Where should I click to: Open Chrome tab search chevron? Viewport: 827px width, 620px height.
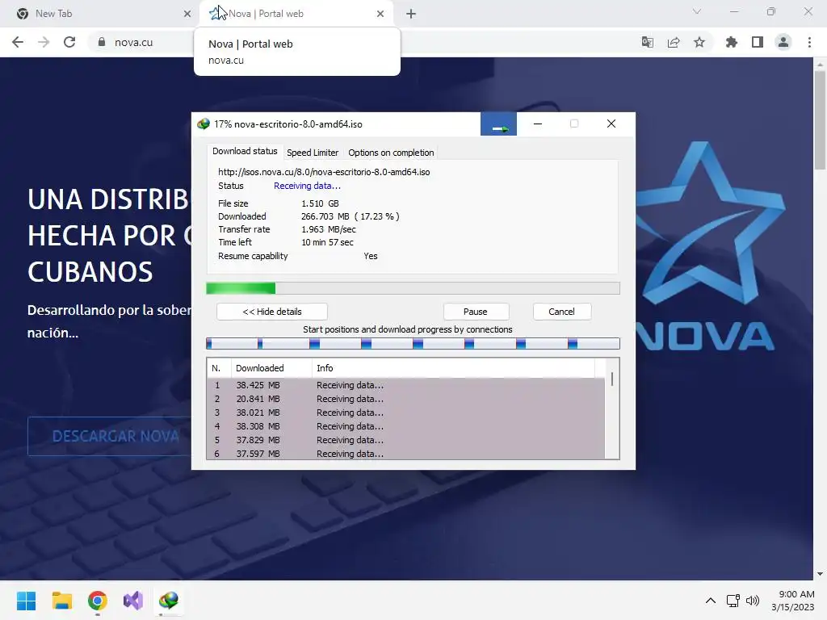tap(697, 11)
